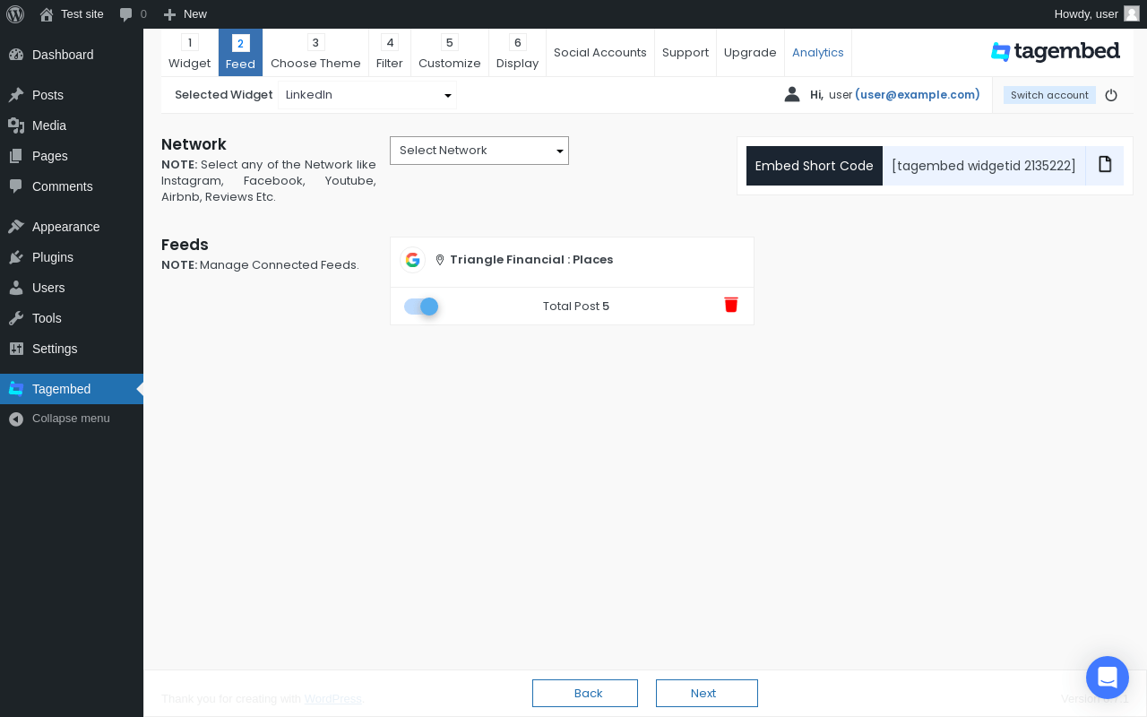The height and width of the screenshot is (717, 1147).
Task: Click the WordPress footer link
Action: tap(332, 699)
